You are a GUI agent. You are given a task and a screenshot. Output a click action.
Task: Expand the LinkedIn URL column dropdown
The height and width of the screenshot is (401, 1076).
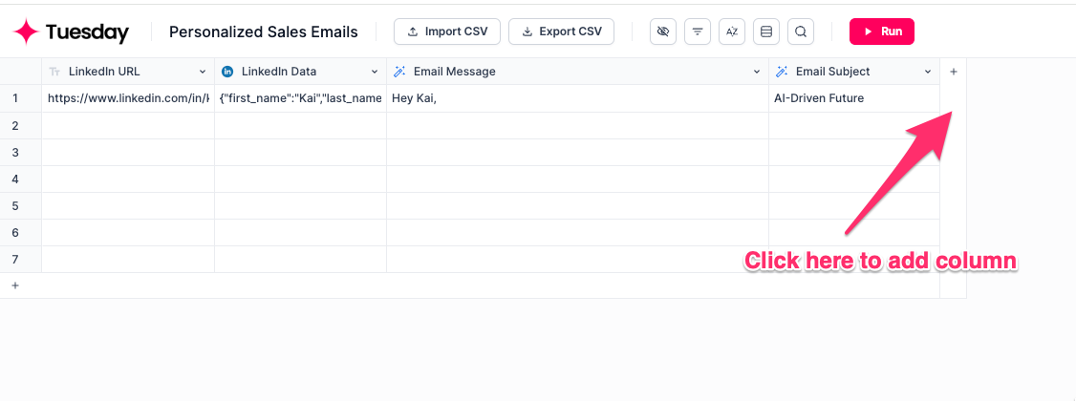pyautogui.click(x=202, y=72)
